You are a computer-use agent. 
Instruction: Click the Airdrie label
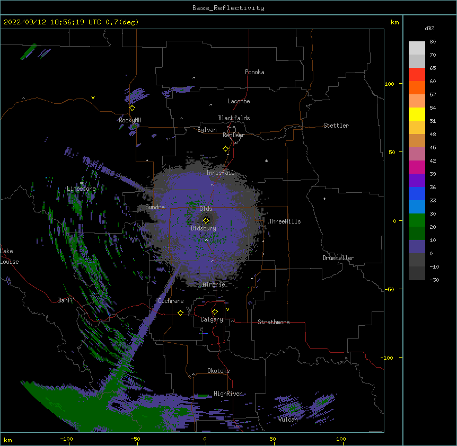point(214,284)
